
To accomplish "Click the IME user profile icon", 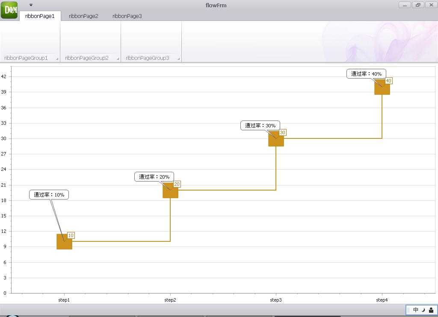I will click(431, 310).
